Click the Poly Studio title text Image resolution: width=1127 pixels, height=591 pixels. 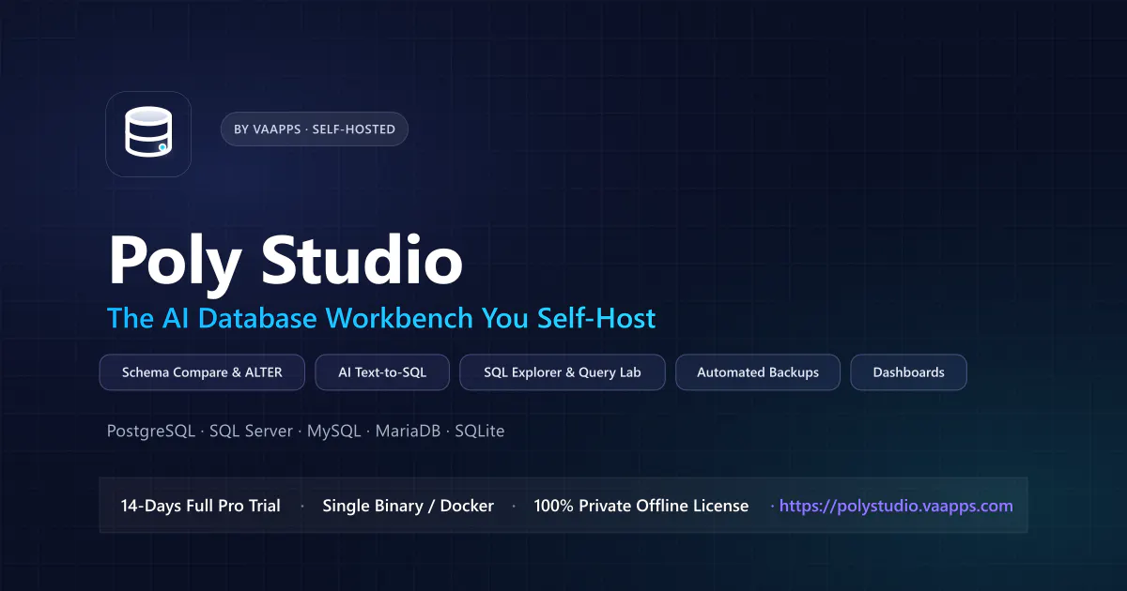click(286, 260)
